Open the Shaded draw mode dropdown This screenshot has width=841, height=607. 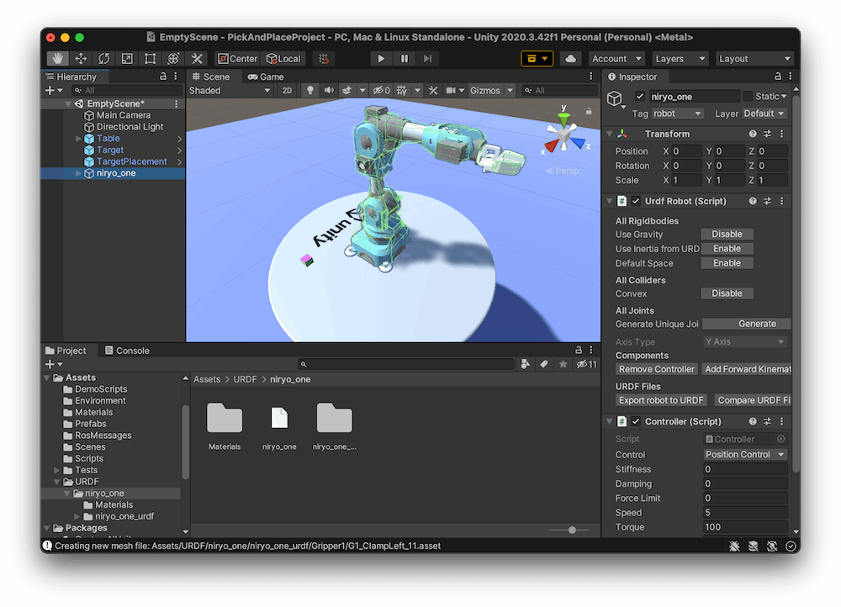click(230, 91)
